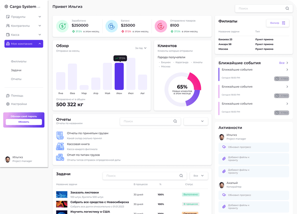The height and width of the screenshot is (214, 297).
Task: Expand the Контрагенты sidebar menu
Action: click(x=24, y=25)
